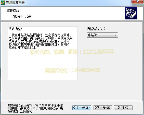Click the app icon in title bar
Image resolution: width=144 pixels, height=115 pixels.
click(3, 2)
